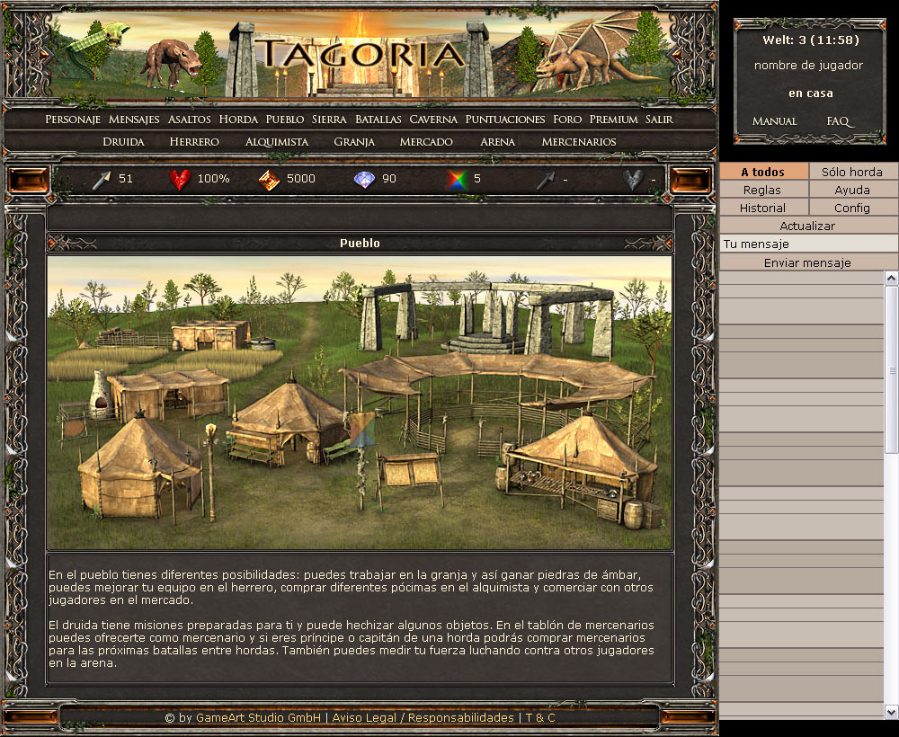Click Enviar mensaje button
This screenshot has height=737, width=899.
coord(808,262)
